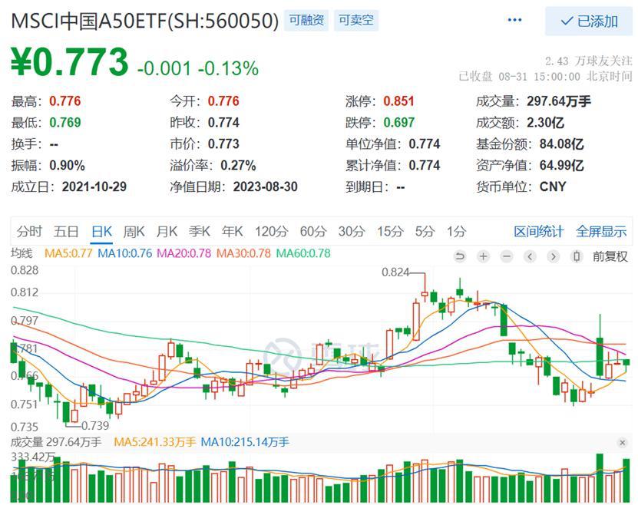Click the 全屏显示 link
The image size is (638, 505).
[601, 231]
